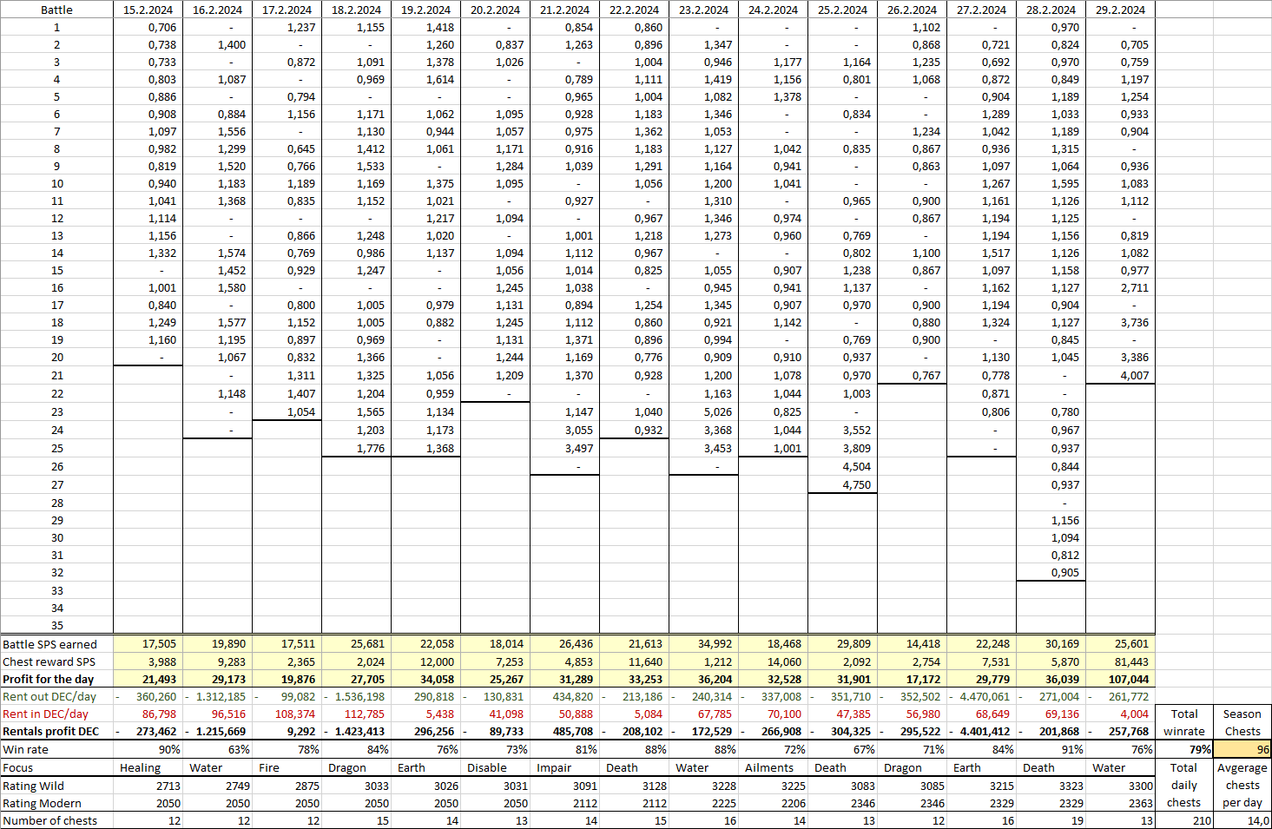This screenshot has height=829, width=1272.
Task: Select daily profit value 21,493
Action: point(159,679)
